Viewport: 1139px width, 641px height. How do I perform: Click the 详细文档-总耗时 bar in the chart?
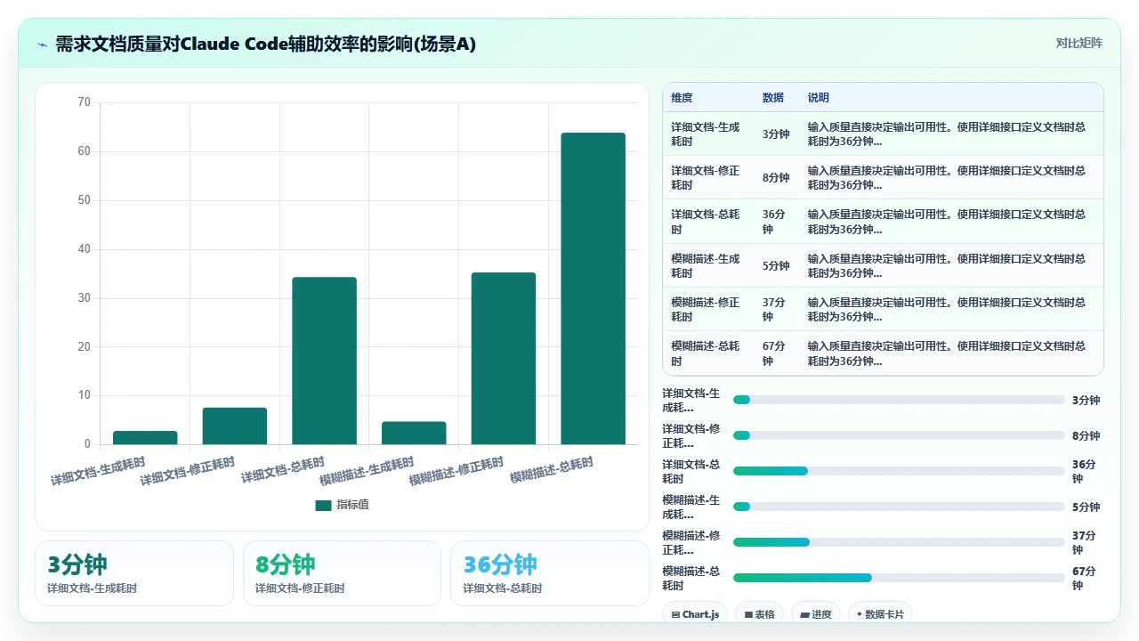[x=324, y=361]
